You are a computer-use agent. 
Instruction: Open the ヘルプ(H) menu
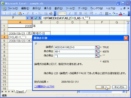[111, 8]
